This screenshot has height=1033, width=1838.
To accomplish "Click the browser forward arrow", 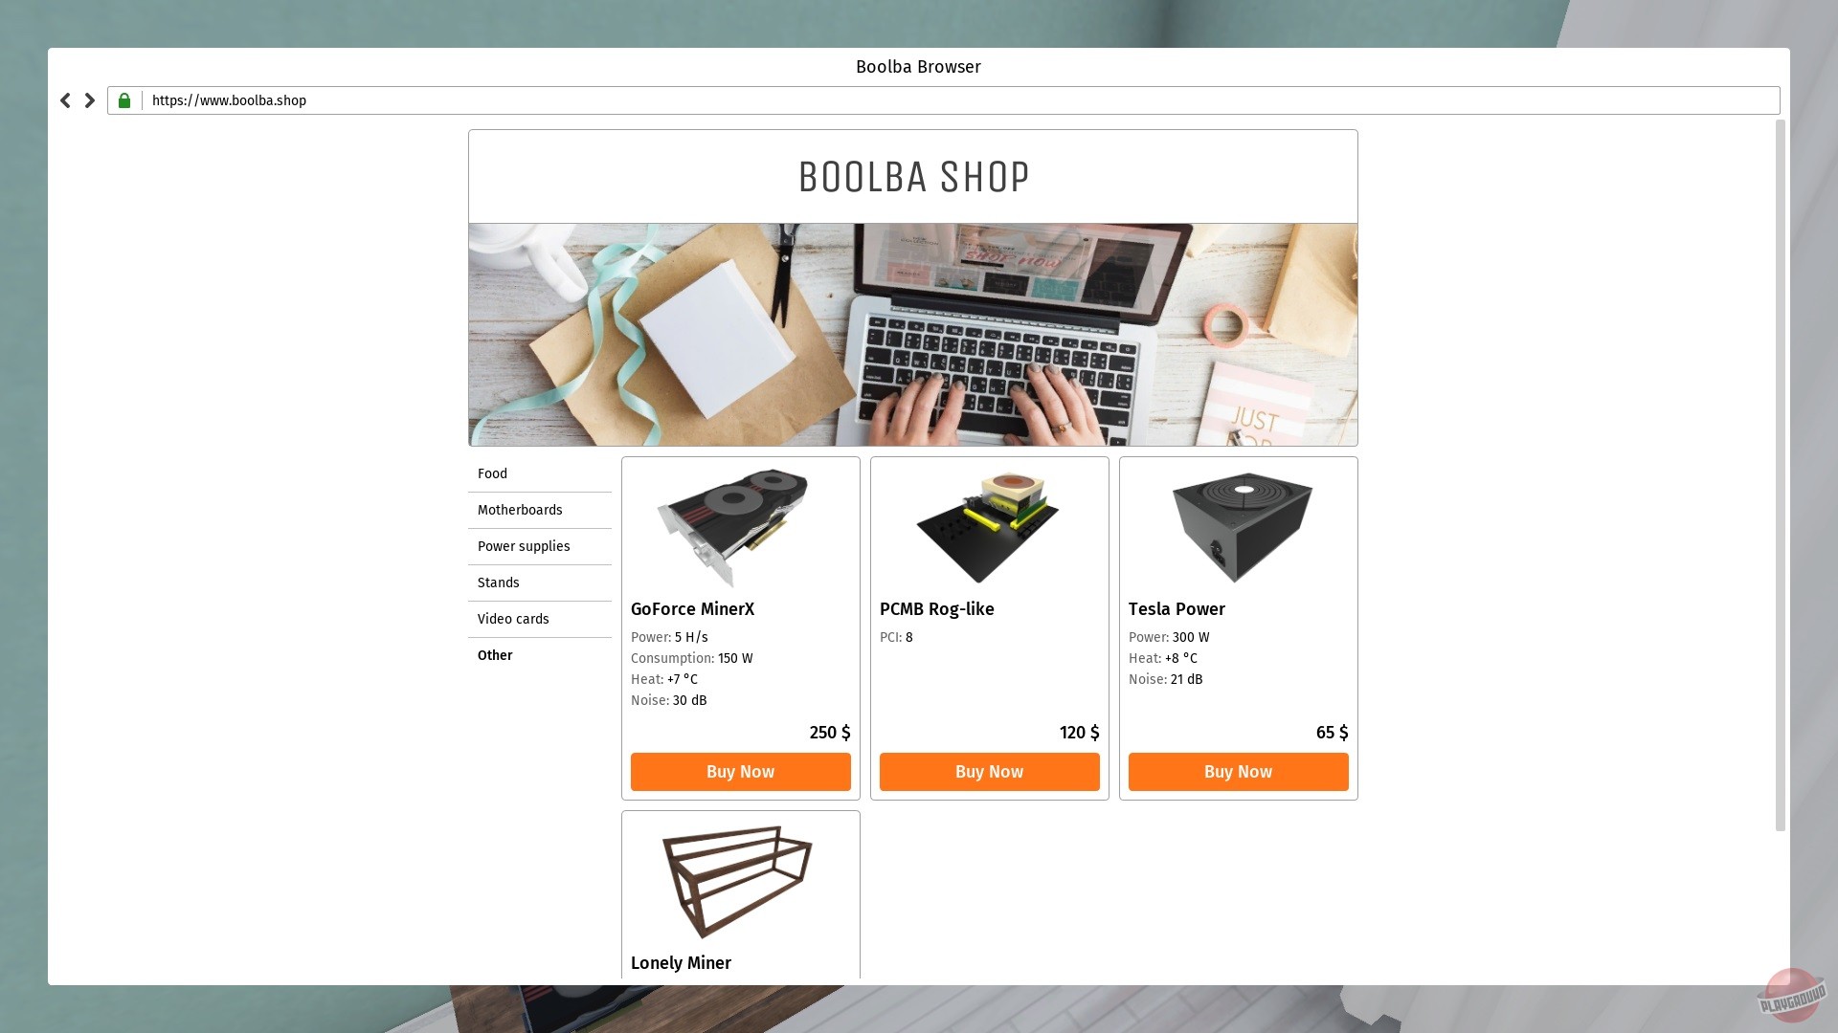I will coord(90,100).
